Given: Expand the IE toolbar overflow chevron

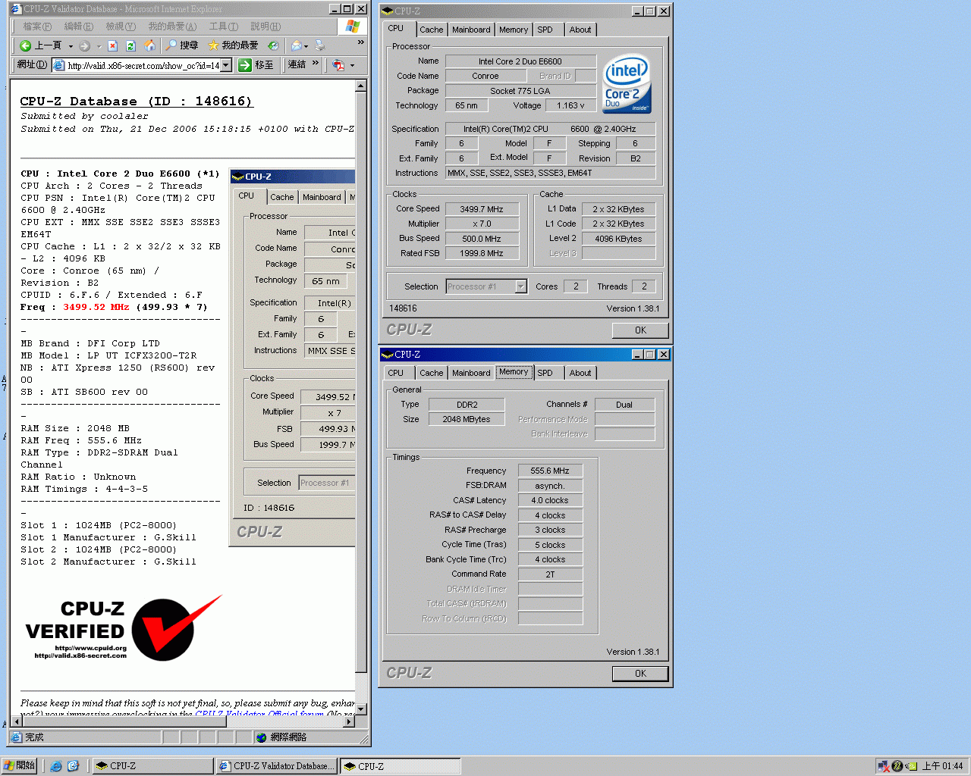Looking at the screenshot, I should (x=360, y=42).
